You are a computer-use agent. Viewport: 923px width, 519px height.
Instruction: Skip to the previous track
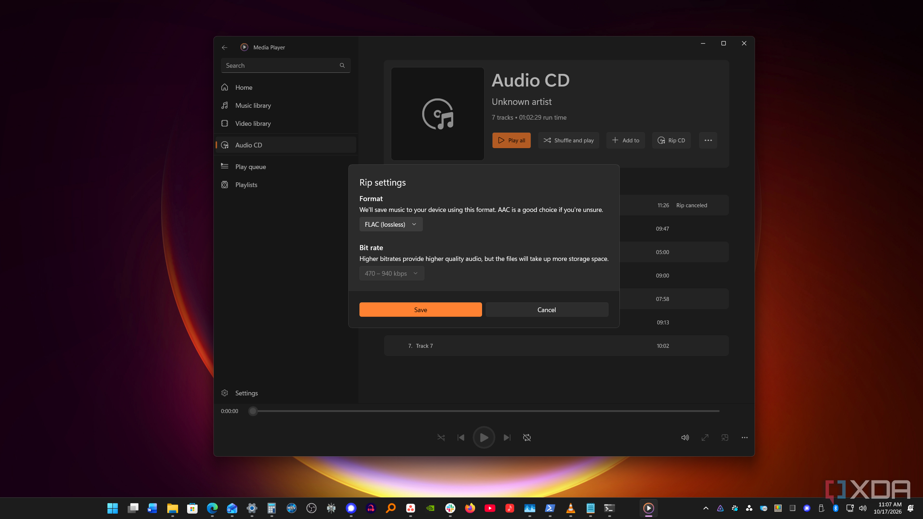pos(461,437)
